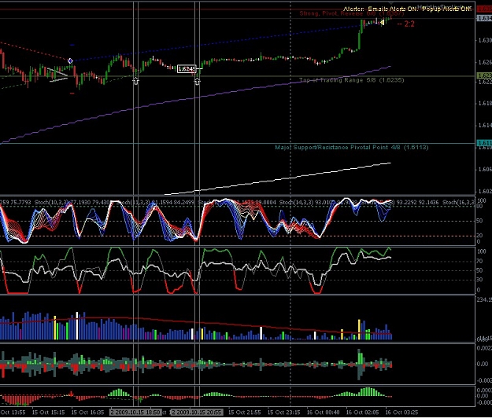Click the cyan 1.611 price tag on axis

(x=484, y=143)
